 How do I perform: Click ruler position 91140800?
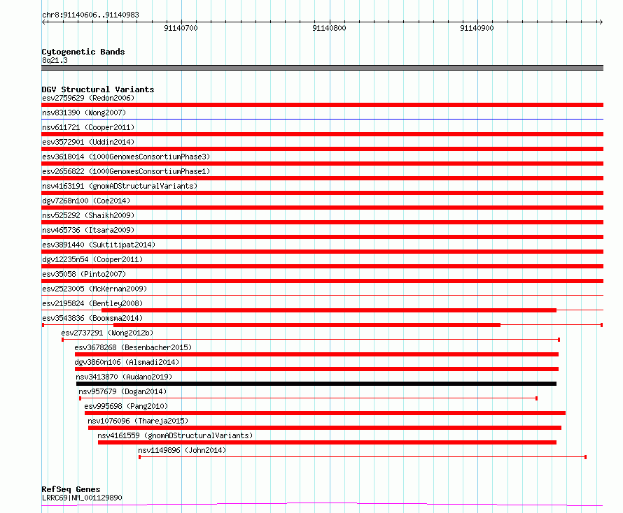point(329,28)
